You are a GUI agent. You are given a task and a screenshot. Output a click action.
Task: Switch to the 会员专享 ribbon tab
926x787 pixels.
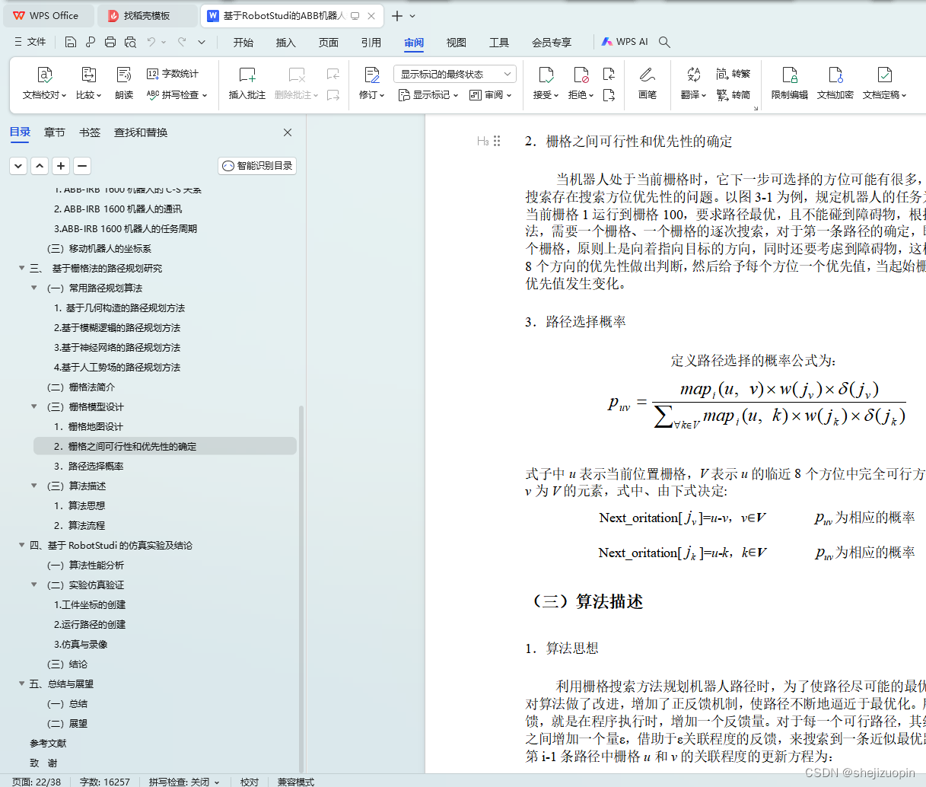click(x=552, y=43)
